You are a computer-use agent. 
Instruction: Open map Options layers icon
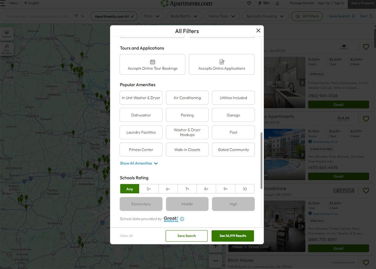click(x=7, y=34)
